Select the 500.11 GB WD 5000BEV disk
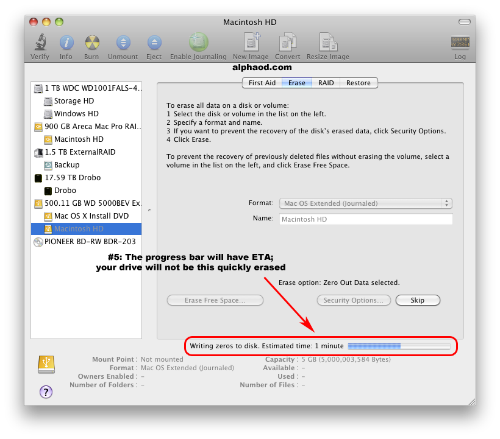Image resolution: width=500 pixels, height=439 pixels. [x=87, y=203]
